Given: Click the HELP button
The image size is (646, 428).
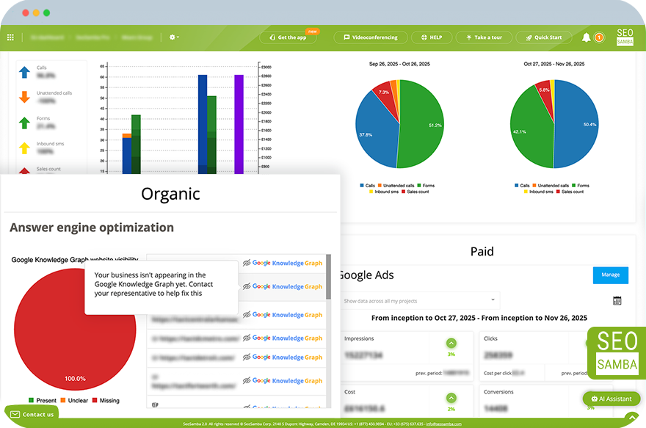Looking at the screenshot, I should (x=432, y=37).
